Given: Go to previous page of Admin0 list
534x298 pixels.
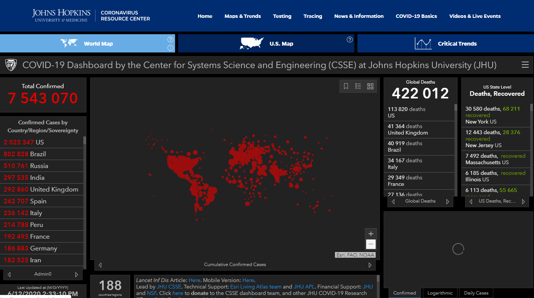Looking at the screenshot, I should [x=9, y=274].
